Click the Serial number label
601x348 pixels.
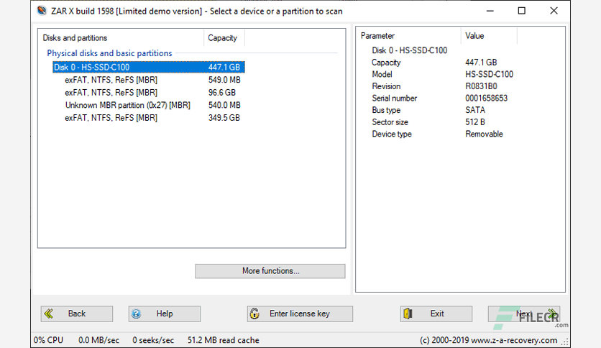[x=395, y=98]
